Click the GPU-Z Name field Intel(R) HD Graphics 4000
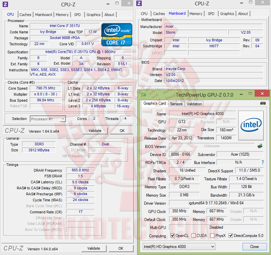The image size is (271, 255). 202,114
